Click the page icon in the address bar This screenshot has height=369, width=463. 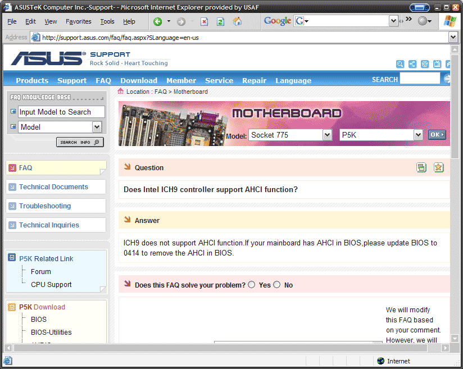tap(36, 38)
